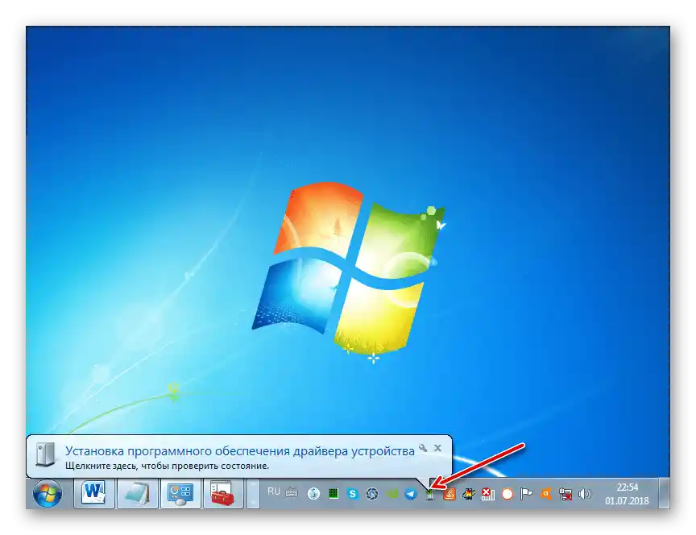Open the NVIDIA tray icon
This screenshot has height=535, width=696.
[x=391, y=494]
